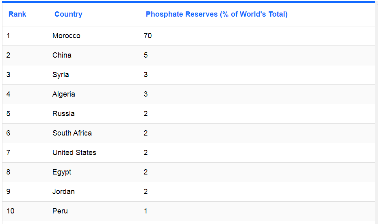Click the South Africa cell
Viewport: 378px width, 224px height.
click(72, 133)
